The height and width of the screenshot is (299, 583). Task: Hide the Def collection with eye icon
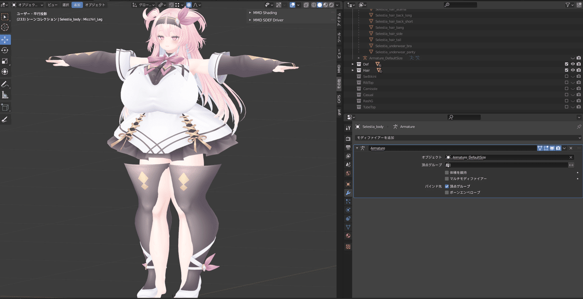tap(573, 64)
